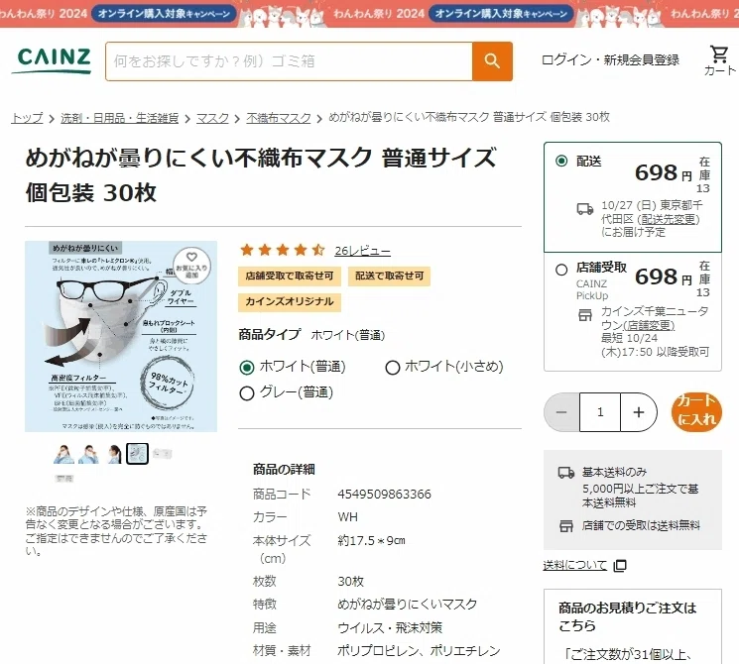Click the product title めがねが曇りにくい不織布マスク

pos(260,174)
